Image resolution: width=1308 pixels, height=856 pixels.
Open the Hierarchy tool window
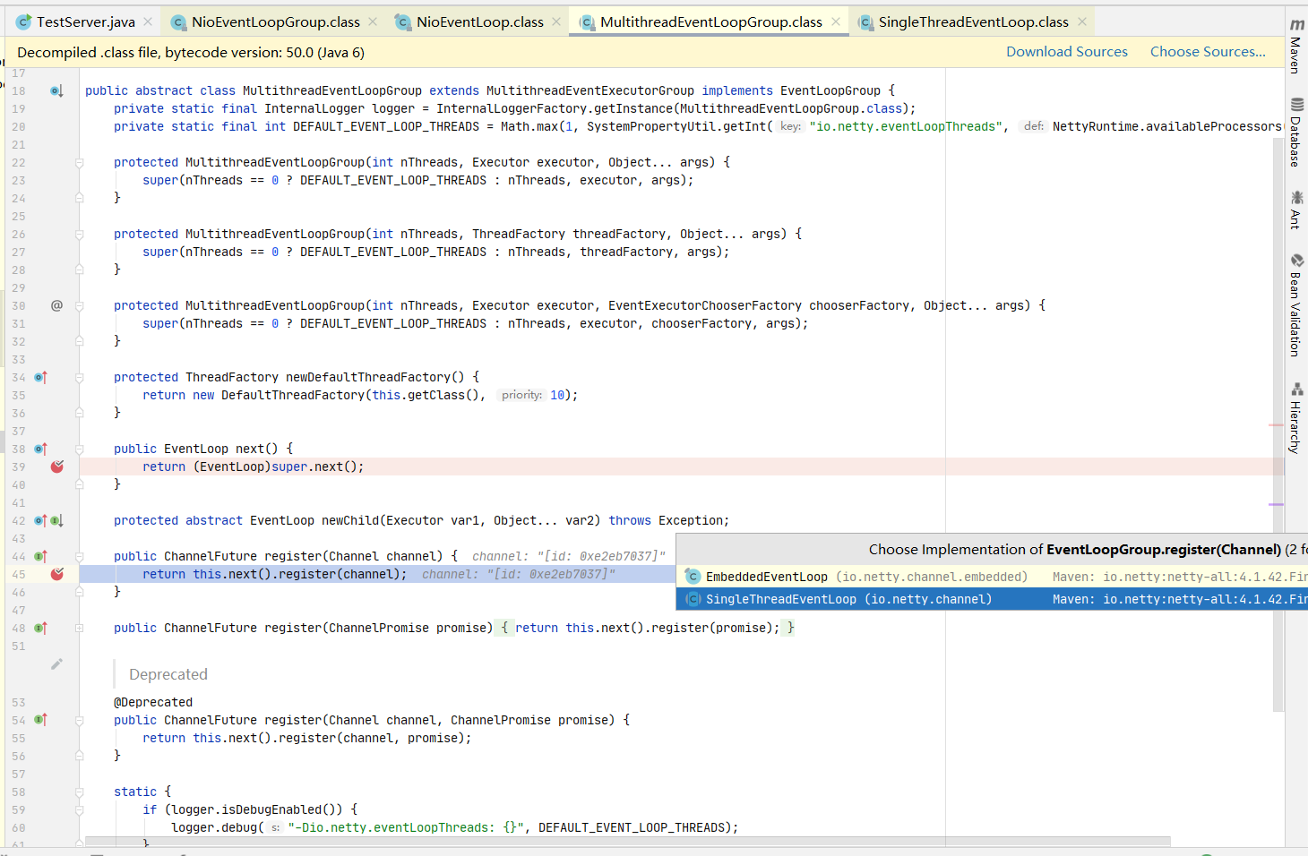(x=1296, y=418)
